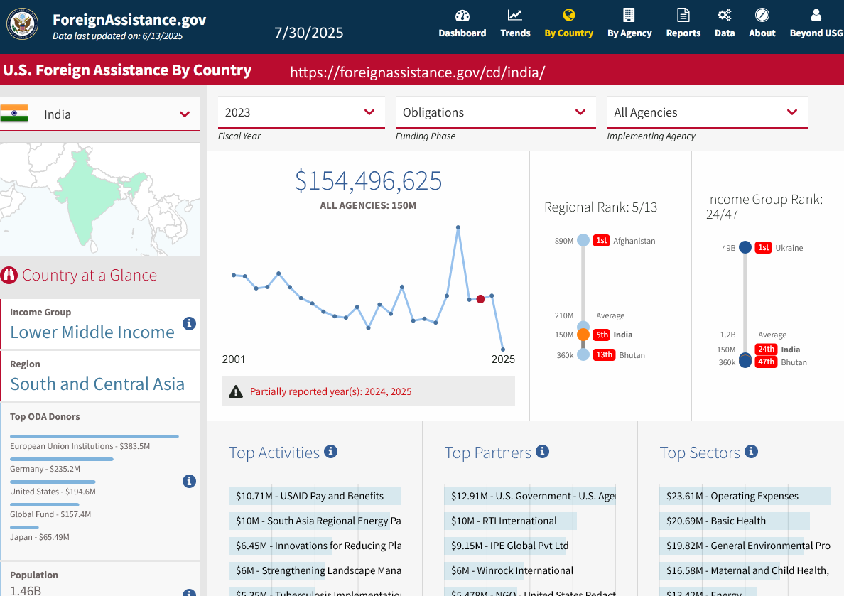Open the About compass icon
Viewport: 844px width, 596px height.
tap(762, 15)
